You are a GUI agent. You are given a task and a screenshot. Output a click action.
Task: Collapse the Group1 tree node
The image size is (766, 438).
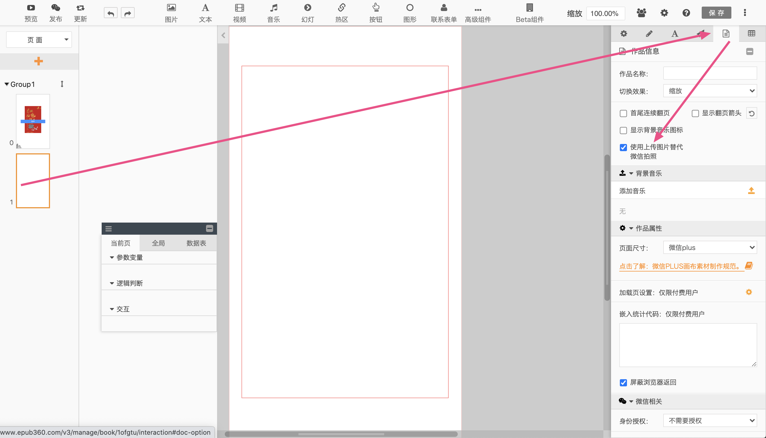click(x=7, y=84)
